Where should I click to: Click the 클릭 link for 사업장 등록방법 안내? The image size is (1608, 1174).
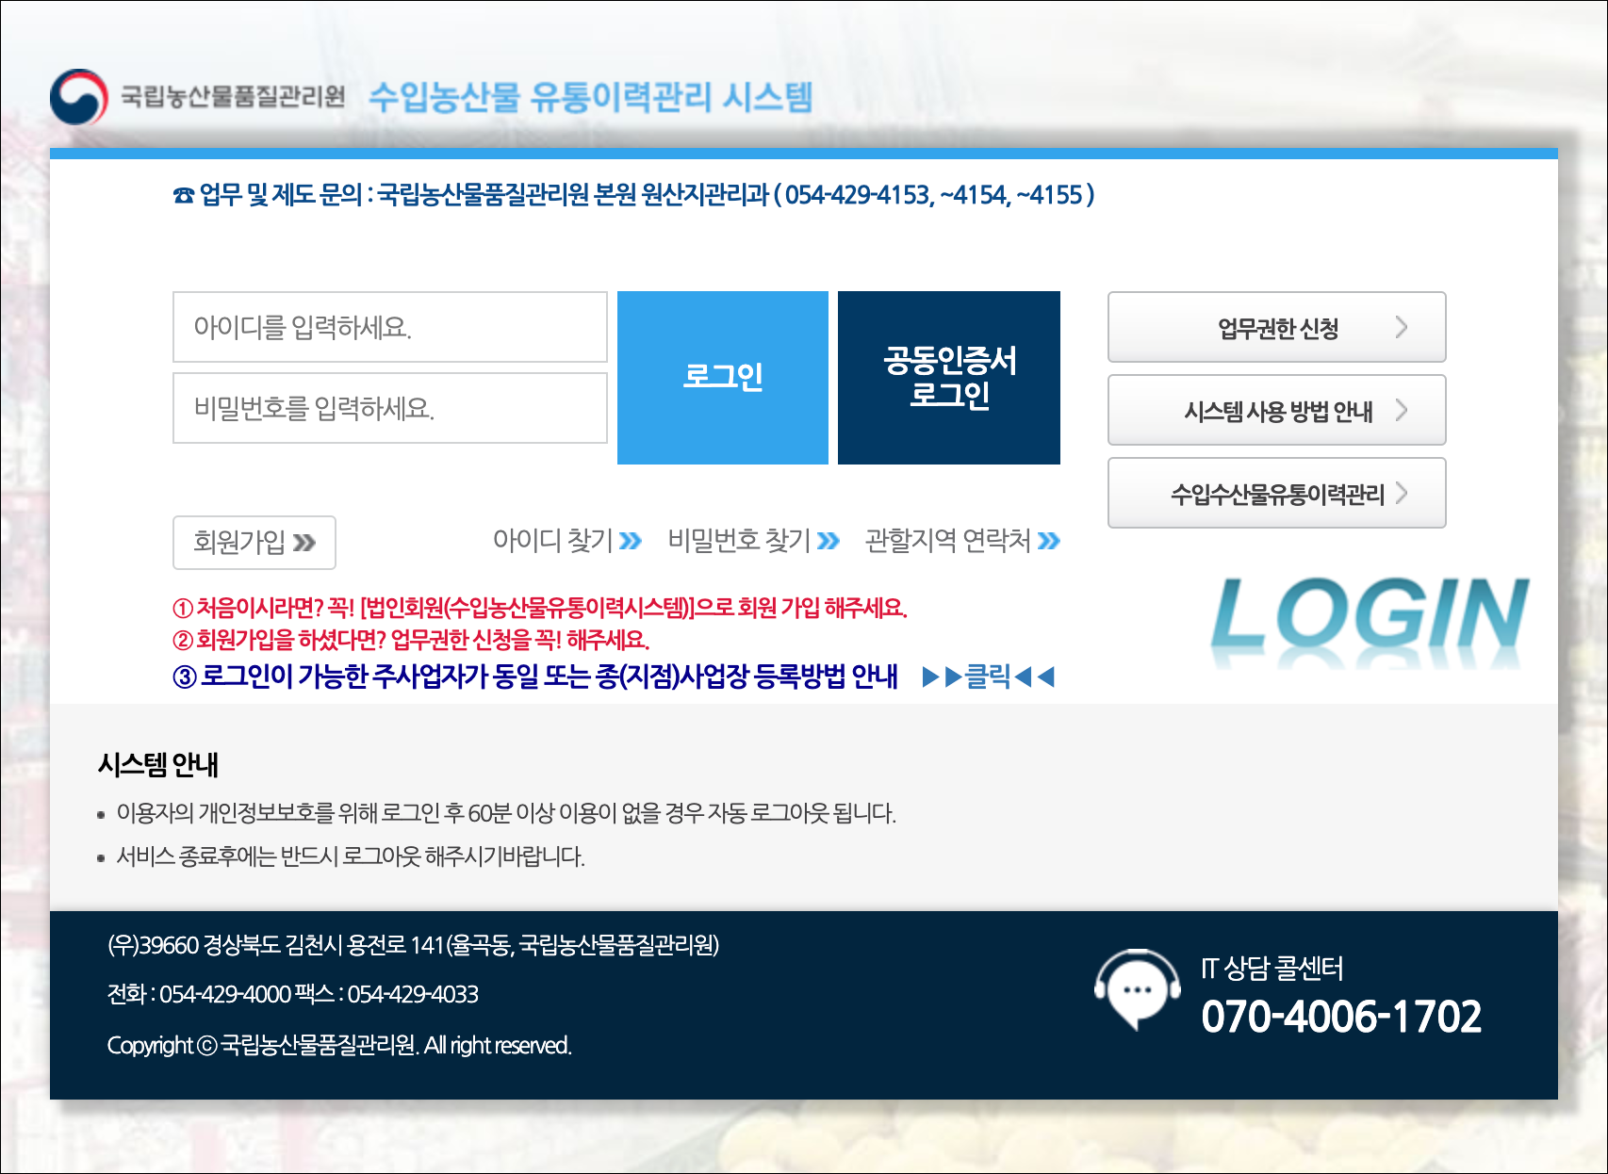pos(988,677)
